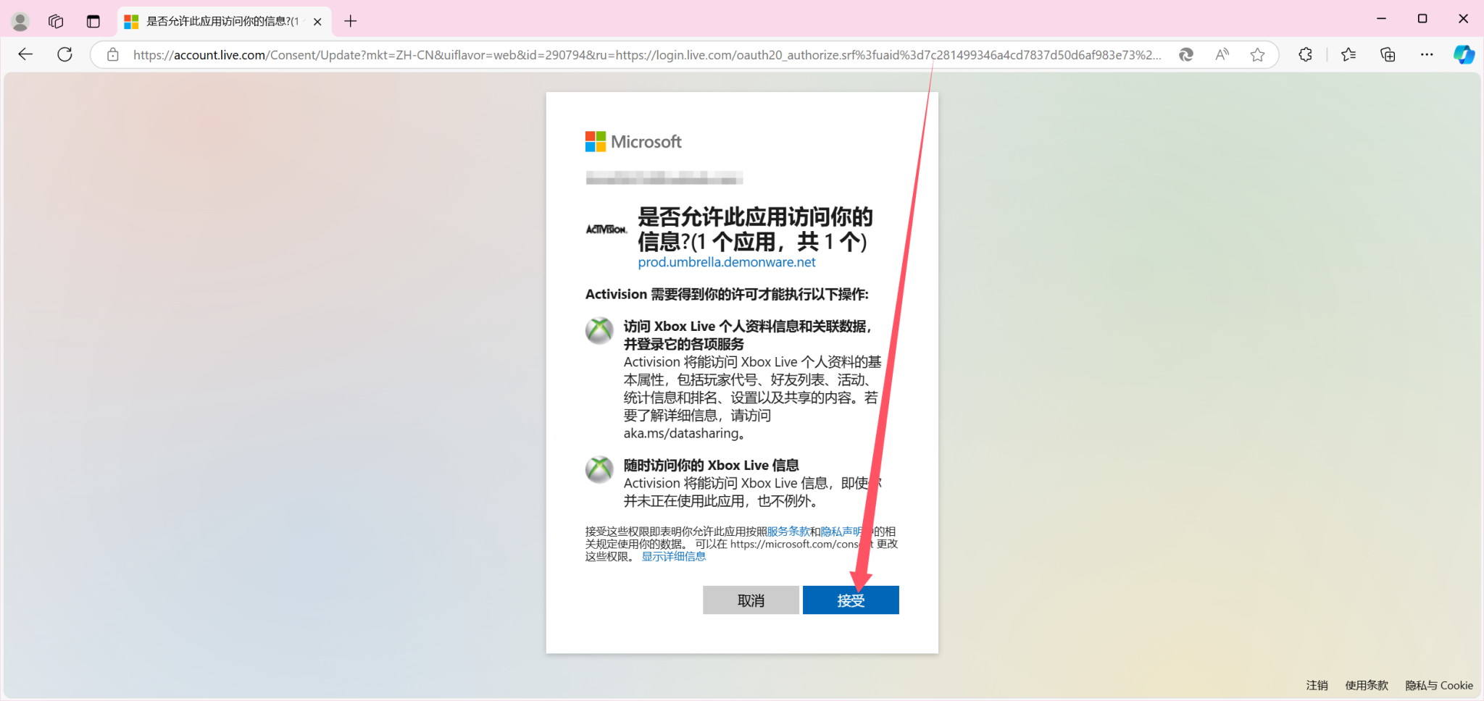
Task: Open the Copilot sidebar
Action: tap(1463, 54)
